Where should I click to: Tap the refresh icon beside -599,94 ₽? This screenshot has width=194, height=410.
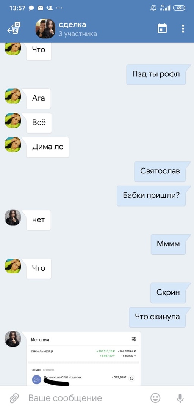(x=132, y=378)
